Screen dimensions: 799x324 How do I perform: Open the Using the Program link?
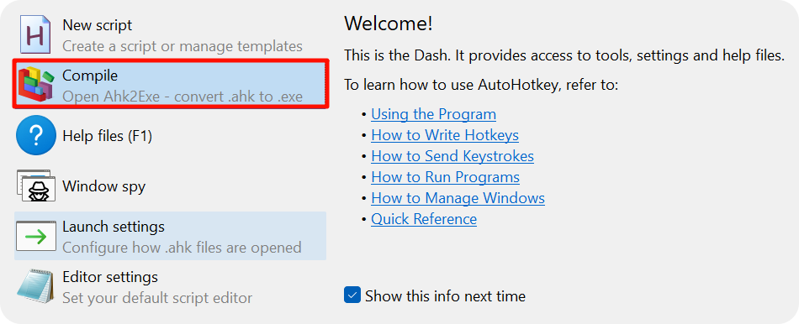tap(433, 114)
